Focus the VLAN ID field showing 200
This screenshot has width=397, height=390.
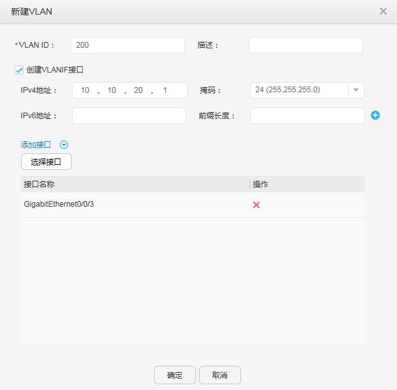pos(128,45)
